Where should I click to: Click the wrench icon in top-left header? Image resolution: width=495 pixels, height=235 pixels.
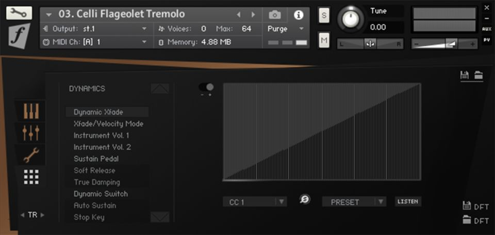tap(19, 13)
